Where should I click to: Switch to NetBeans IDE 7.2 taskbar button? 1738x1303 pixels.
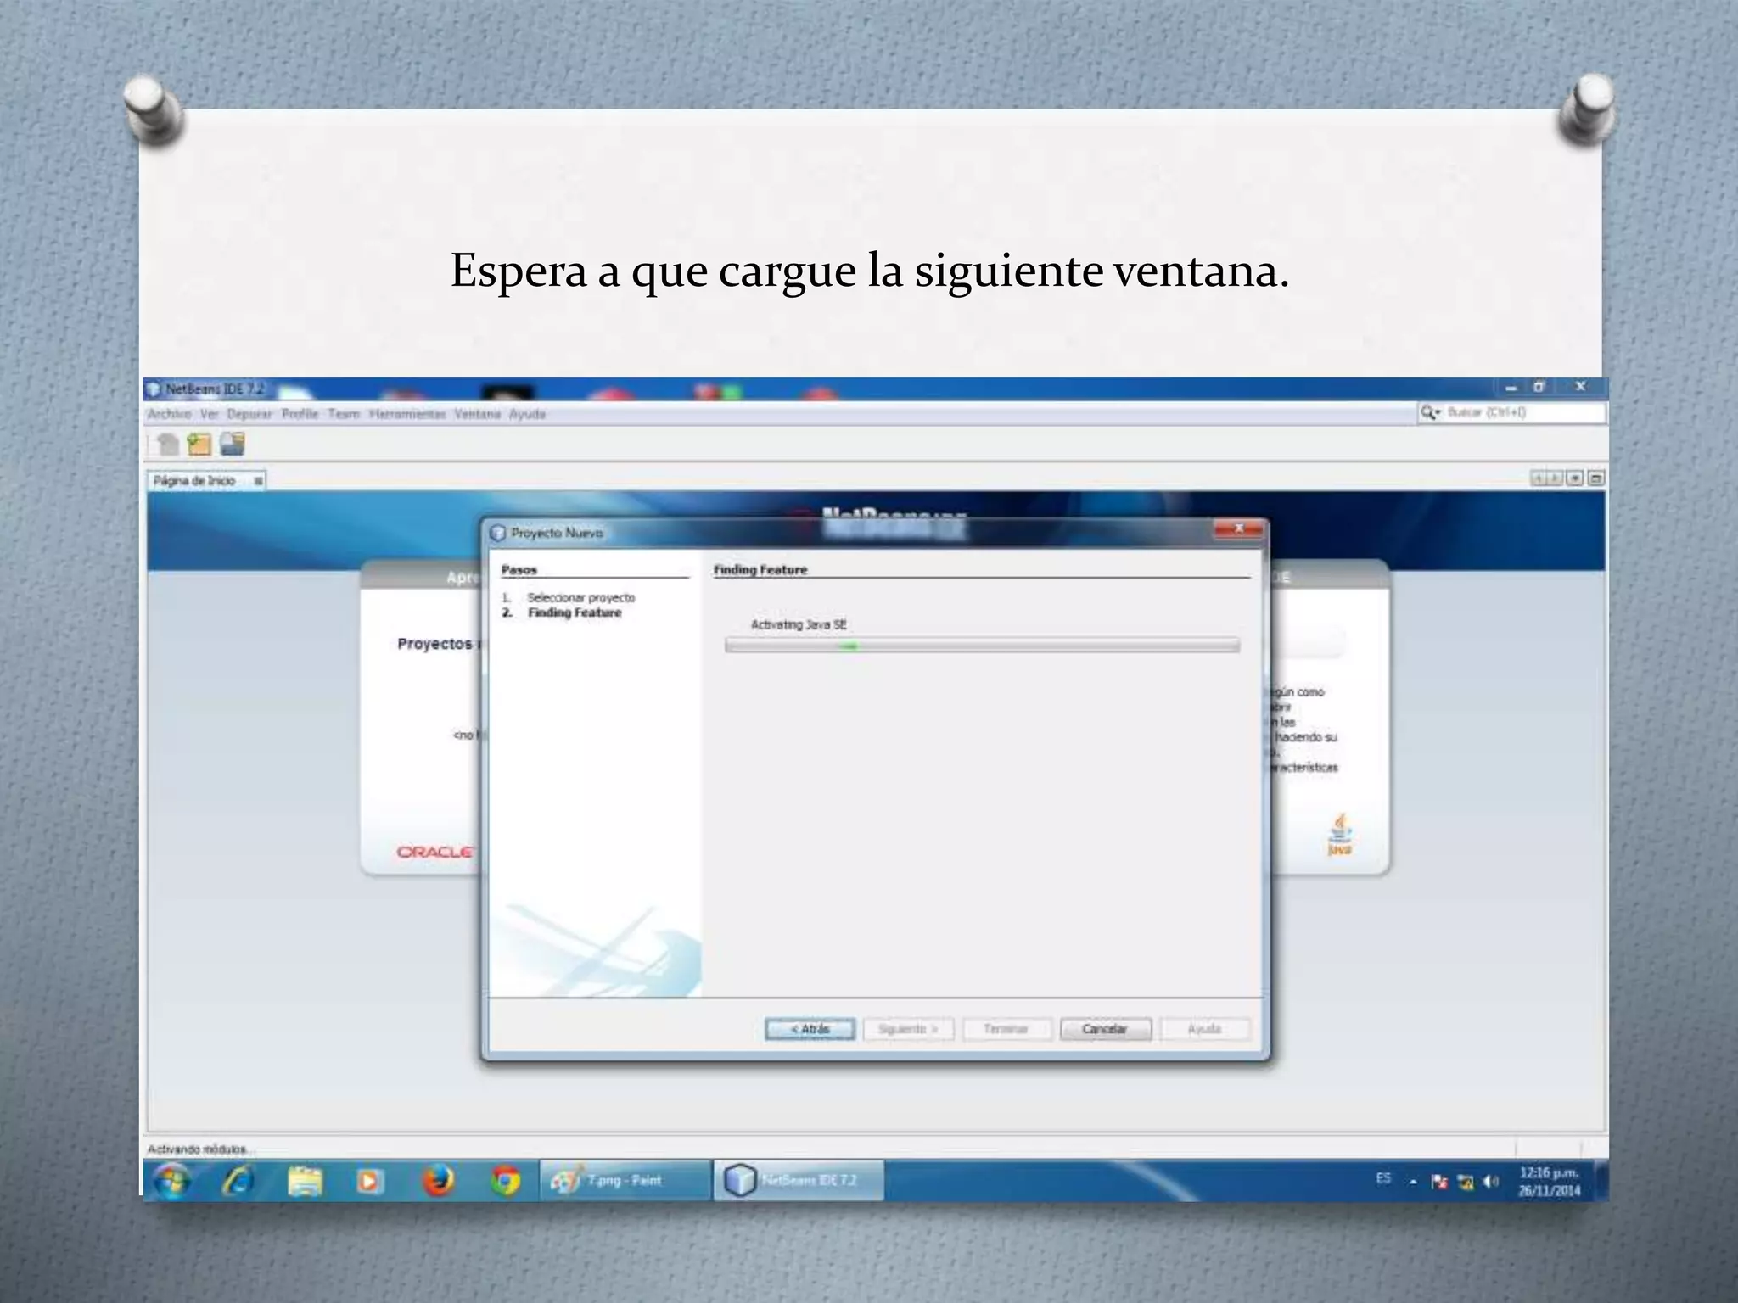[x=799, y=1181]
